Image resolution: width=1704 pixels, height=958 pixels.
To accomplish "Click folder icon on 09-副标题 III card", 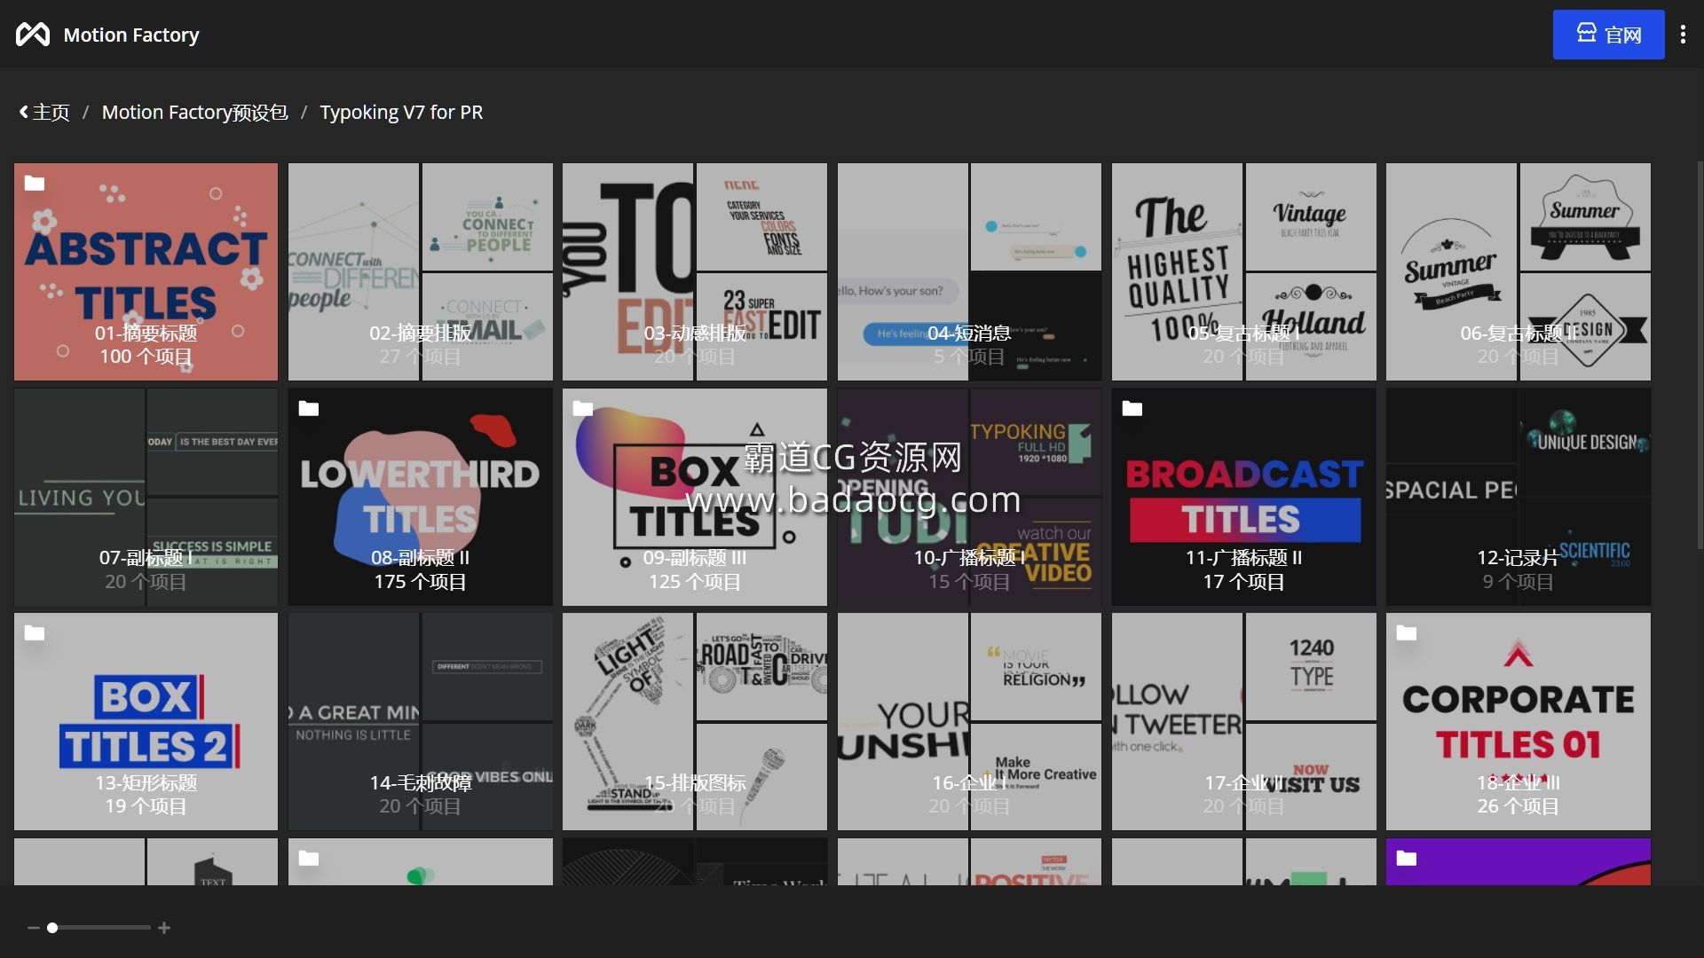I will pos(583,409).
